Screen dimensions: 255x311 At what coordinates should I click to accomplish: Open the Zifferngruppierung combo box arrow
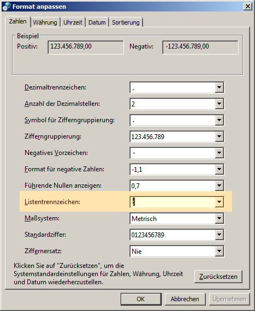220,136
